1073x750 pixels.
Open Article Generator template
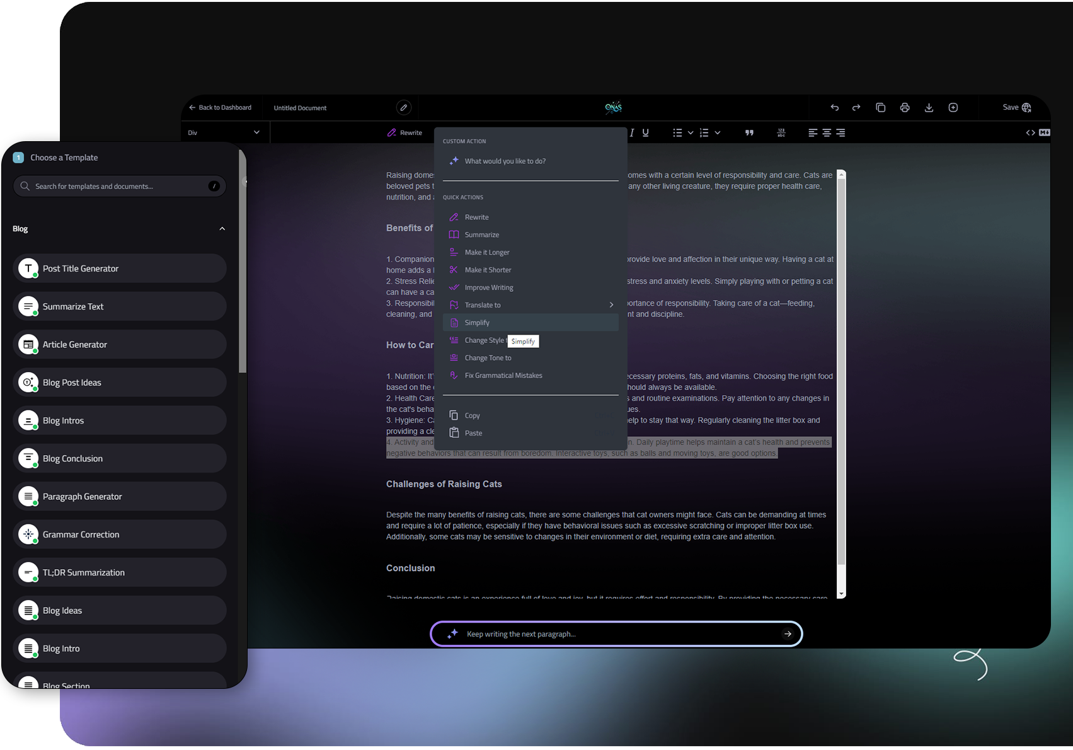click(120, 345)
